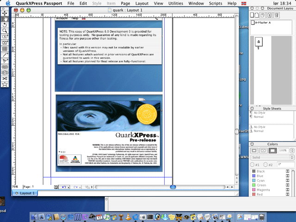Select the Text Box tool
The image size is (296, 222).
tap(5, 37)
